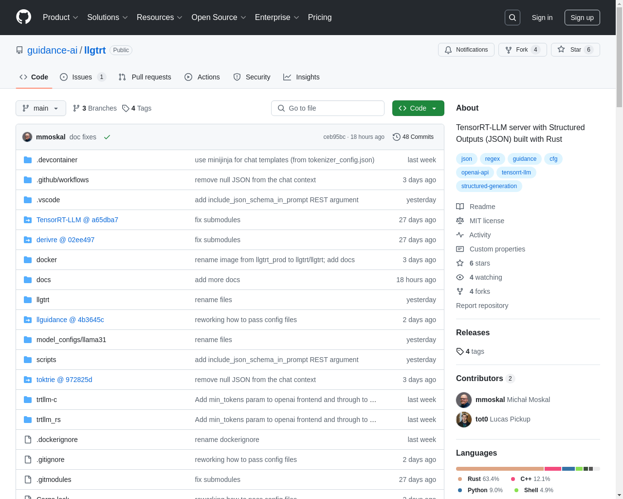Click the mmoskal avatar in commit header
Viewport: 623px width, 499px height.
click(x=27, y=137)
